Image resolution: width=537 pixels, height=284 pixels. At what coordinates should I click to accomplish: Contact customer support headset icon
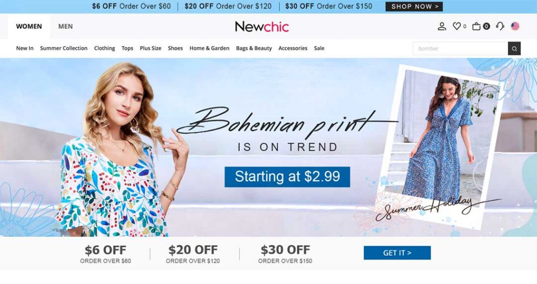click(500, 26)
